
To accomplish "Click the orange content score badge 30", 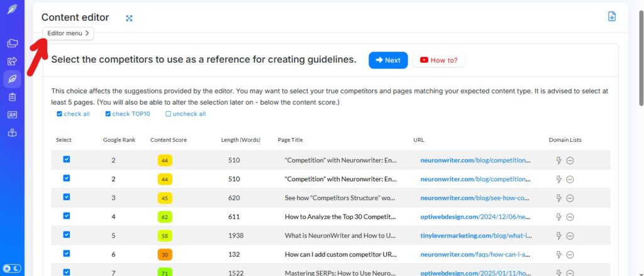I will click(x=165, y=255).
